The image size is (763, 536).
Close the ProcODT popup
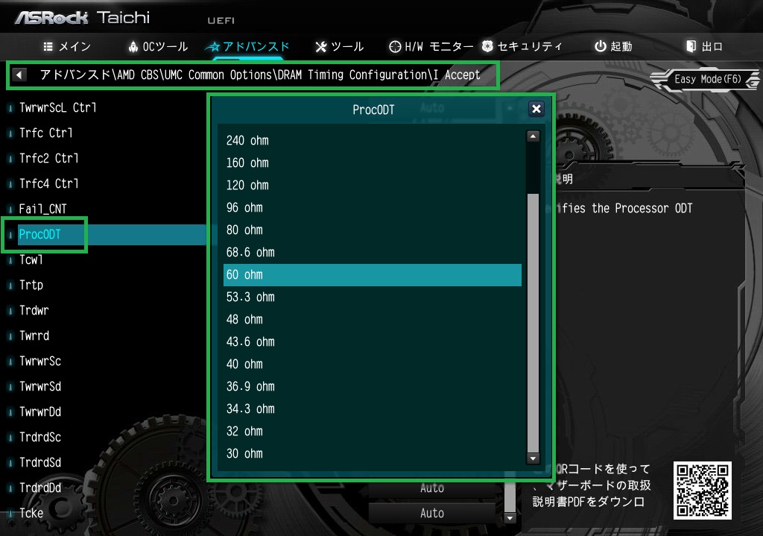[x=536, y=109]
